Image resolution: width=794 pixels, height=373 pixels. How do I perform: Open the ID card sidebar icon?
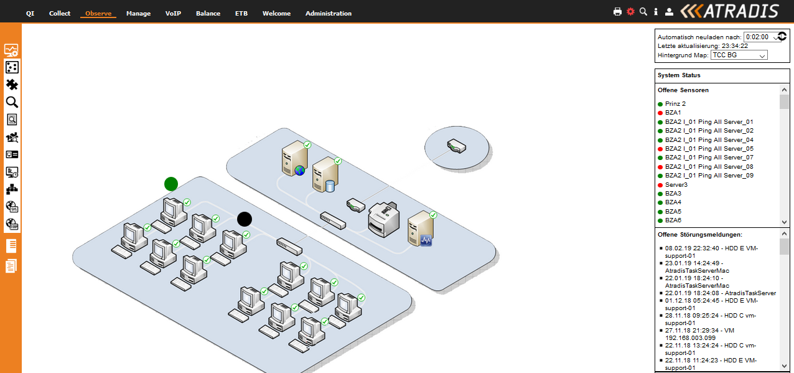pyautogui.click(x=11, y=154)
